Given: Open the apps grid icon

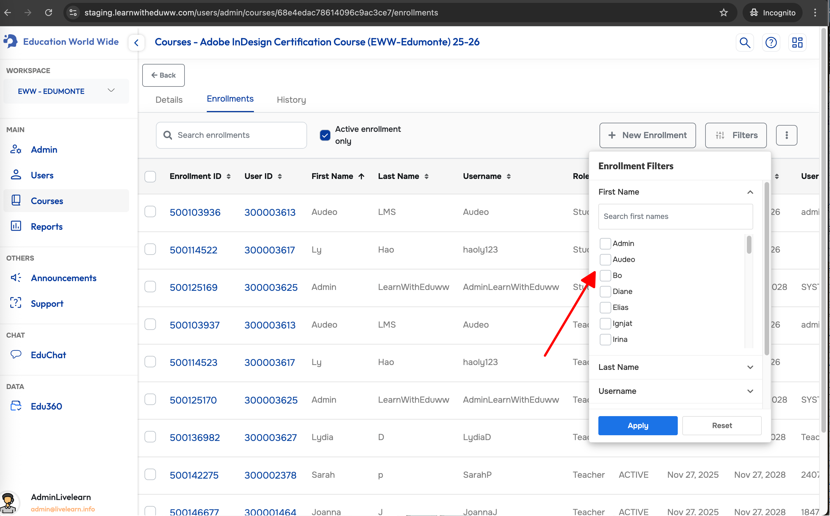Looking at the screenshot, I should click(797, 43).
